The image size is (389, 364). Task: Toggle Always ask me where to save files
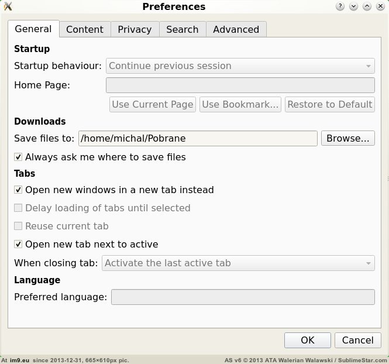tap(19, 157)
